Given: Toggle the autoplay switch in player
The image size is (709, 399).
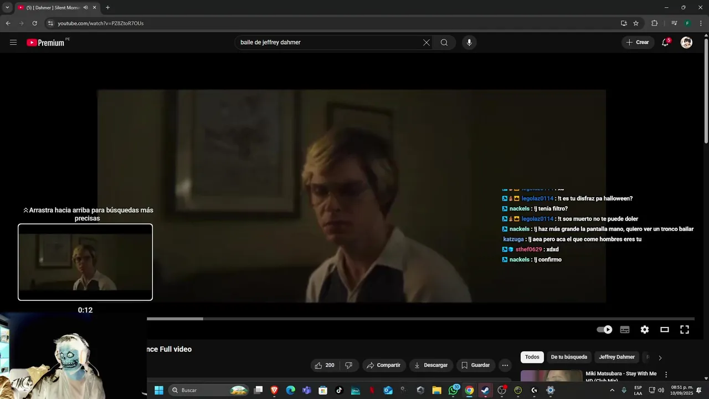Looking at the screenshot, I should (x=604, y=329).
